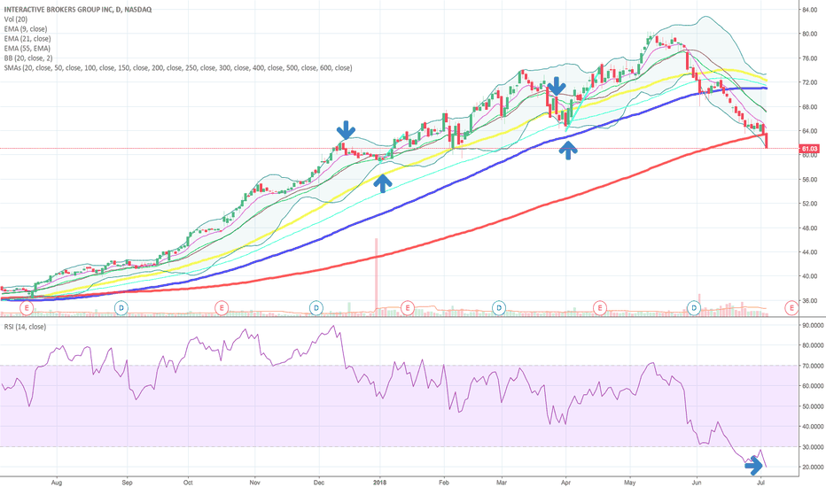
Task: Click the 52.00 price axis label
Action: pos(808,204)
